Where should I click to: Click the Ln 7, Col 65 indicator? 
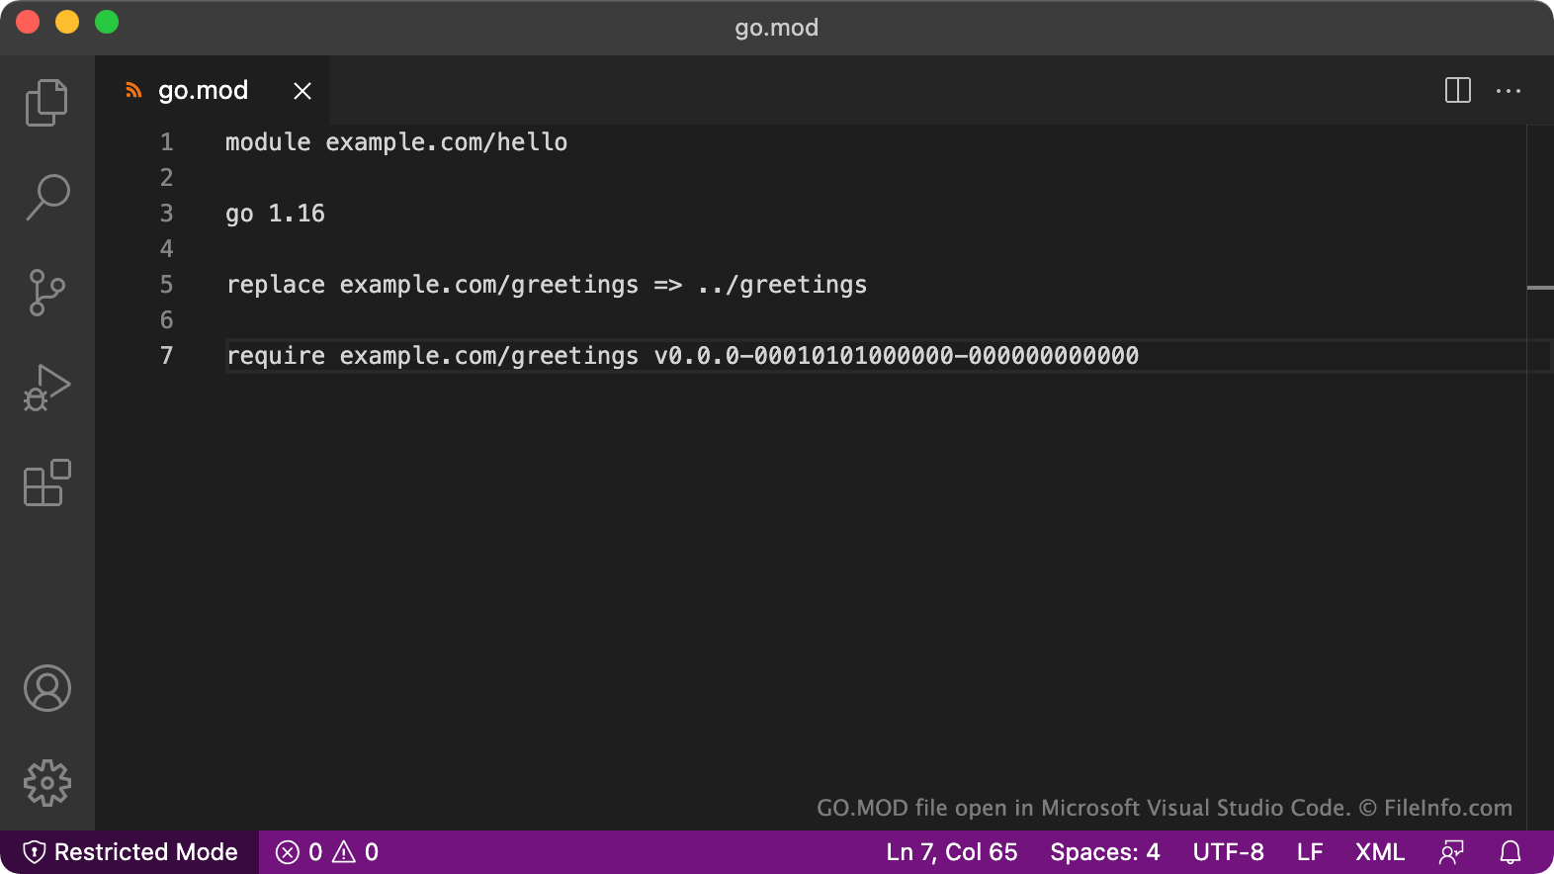pos(952,852)
